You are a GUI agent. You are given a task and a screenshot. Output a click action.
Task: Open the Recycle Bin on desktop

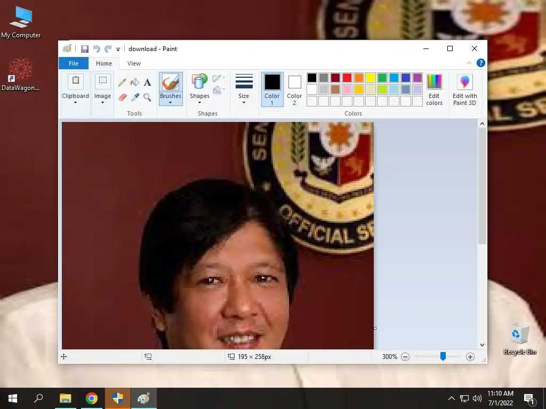520,339
